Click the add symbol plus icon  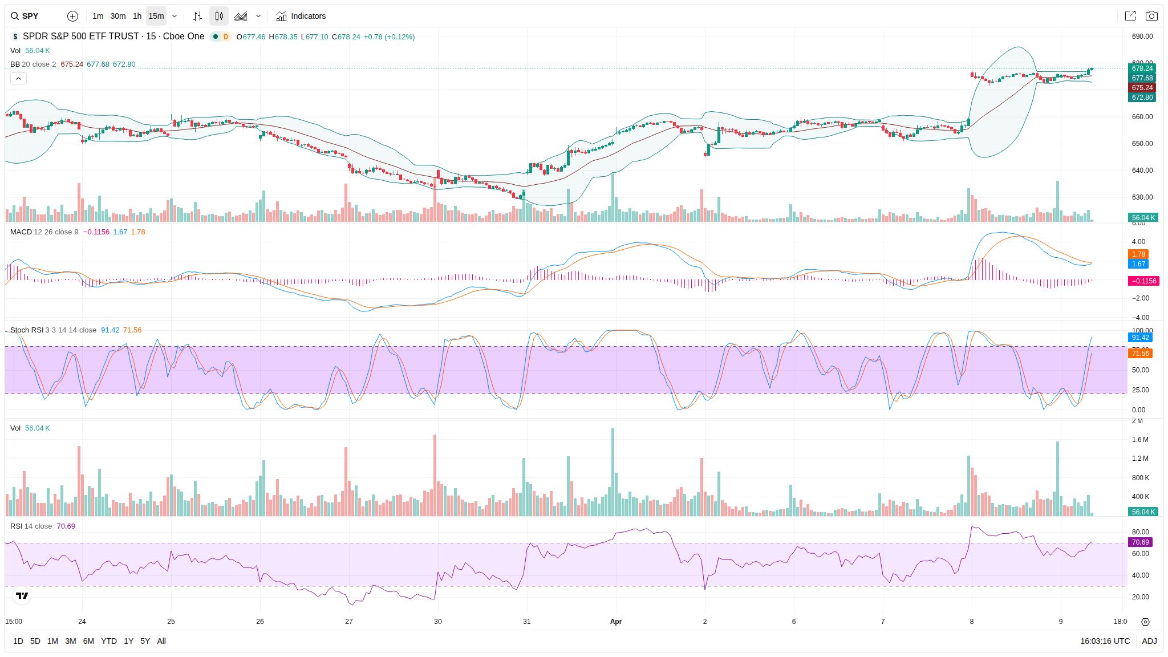coord(72,16)
